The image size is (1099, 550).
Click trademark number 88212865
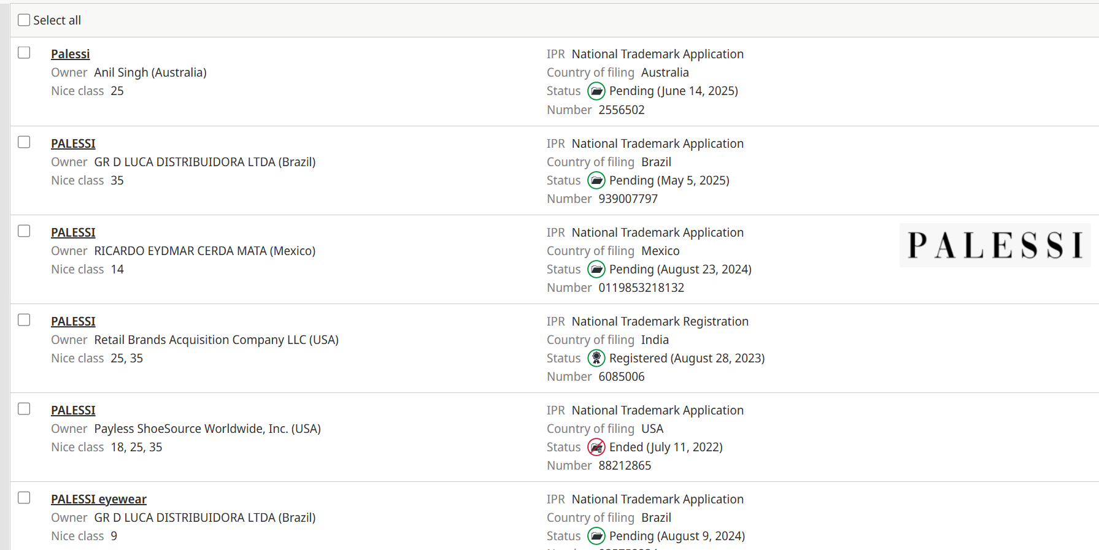(625, 465)
